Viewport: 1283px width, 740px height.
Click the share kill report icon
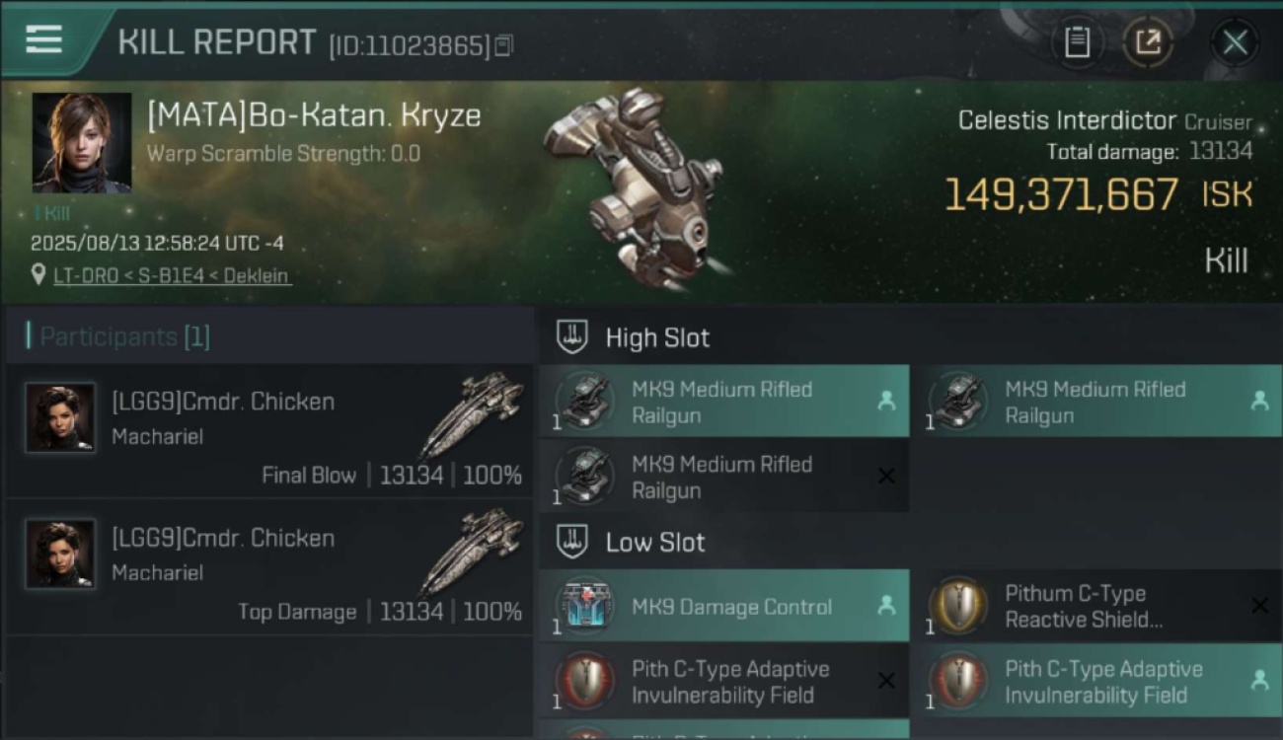point(1148,42)
